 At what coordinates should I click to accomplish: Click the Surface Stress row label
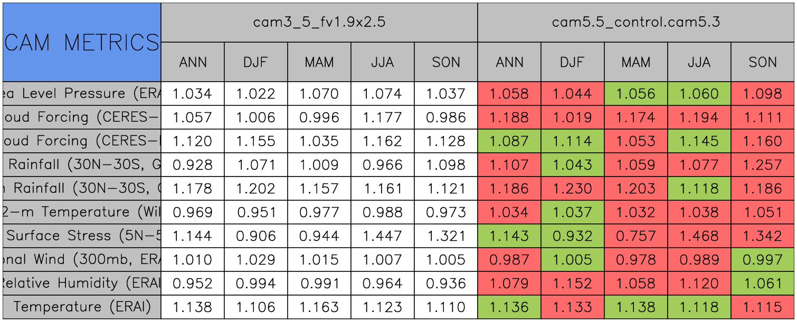tap(82, 236)
